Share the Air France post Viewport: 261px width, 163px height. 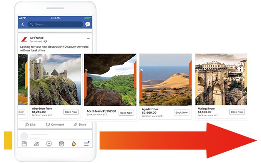pos(80,124)
